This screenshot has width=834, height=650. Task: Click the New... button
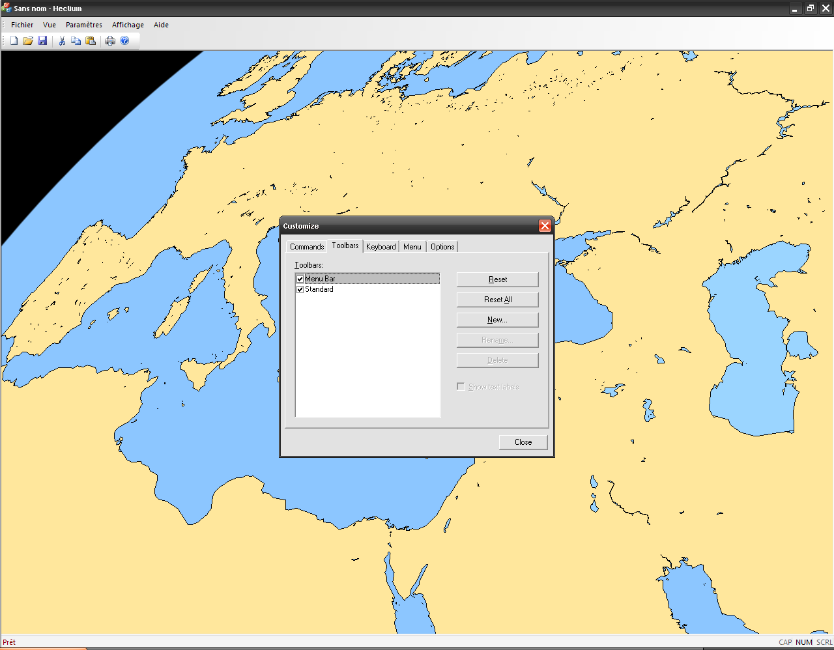click(497, 320)
